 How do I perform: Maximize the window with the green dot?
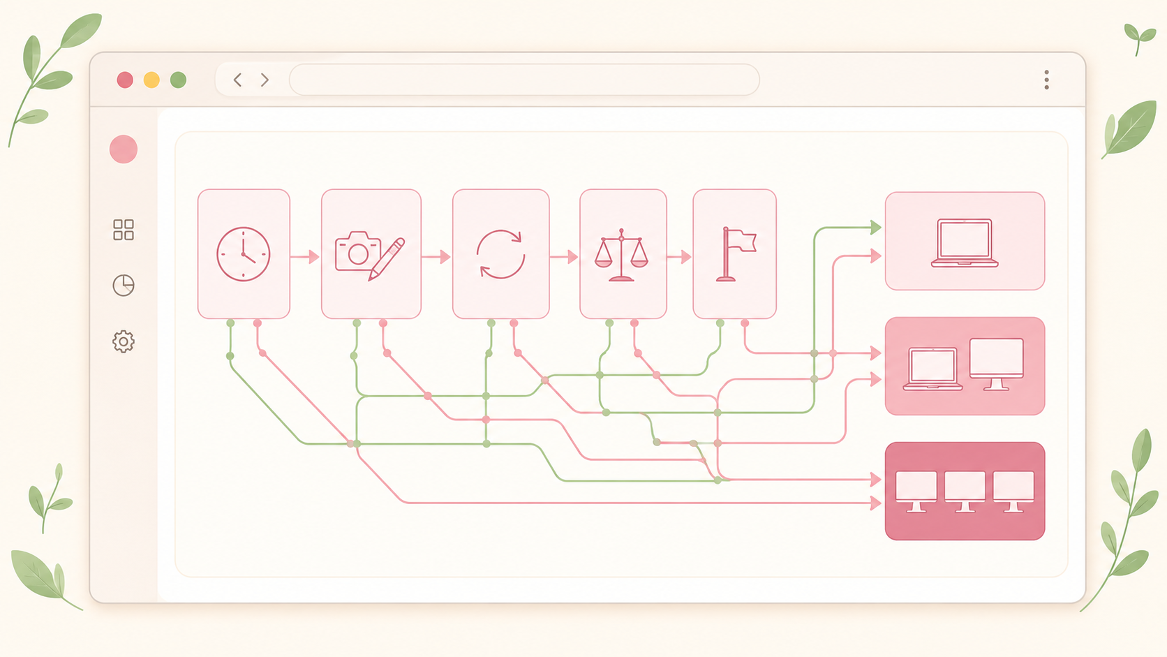[178, 80]
